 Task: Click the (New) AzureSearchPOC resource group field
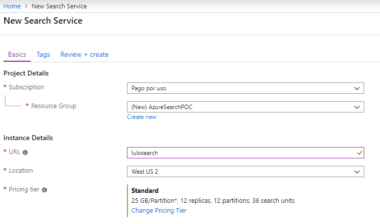point(246,107)
